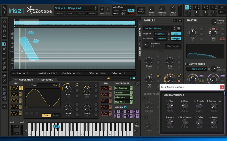Select envelope 4 icon in ENV column
Screen dimensions: 227x141
(104, 107)
